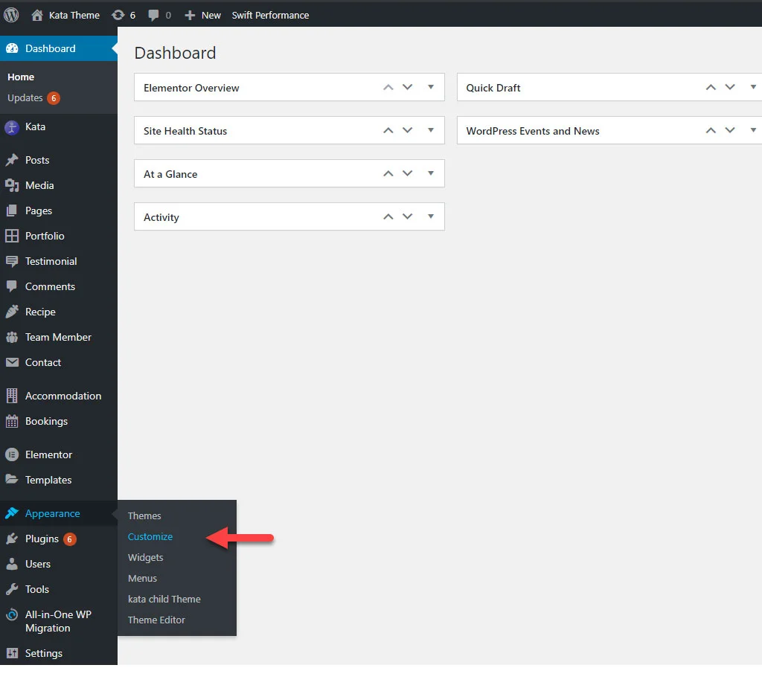Click the Accommodation building icon
Screen dimensions: 762x694
[x=12, y=396]
